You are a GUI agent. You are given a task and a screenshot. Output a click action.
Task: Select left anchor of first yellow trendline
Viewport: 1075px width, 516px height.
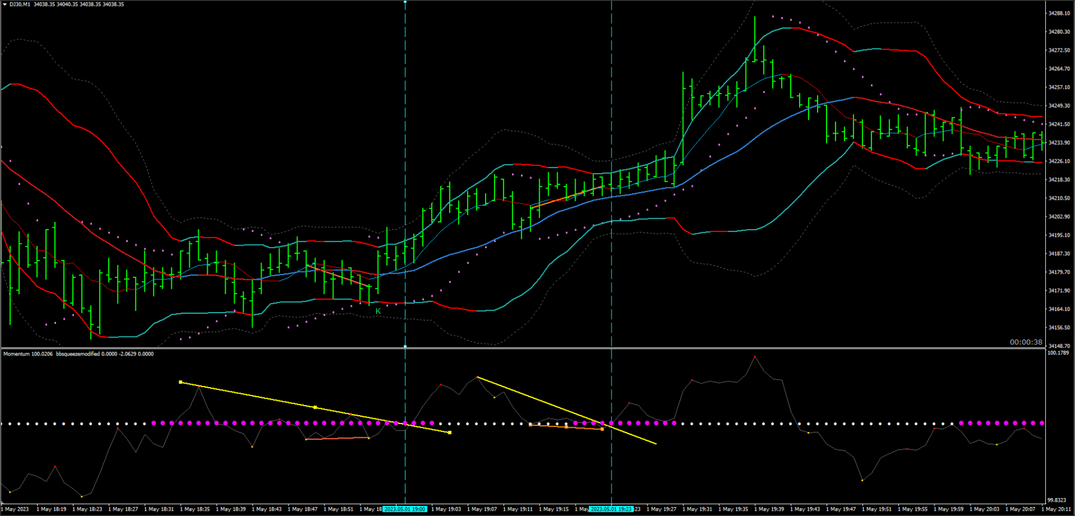[180, 382]
